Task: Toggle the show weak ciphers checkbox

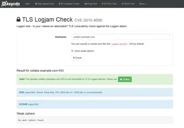Action: (x=72, y=51)
